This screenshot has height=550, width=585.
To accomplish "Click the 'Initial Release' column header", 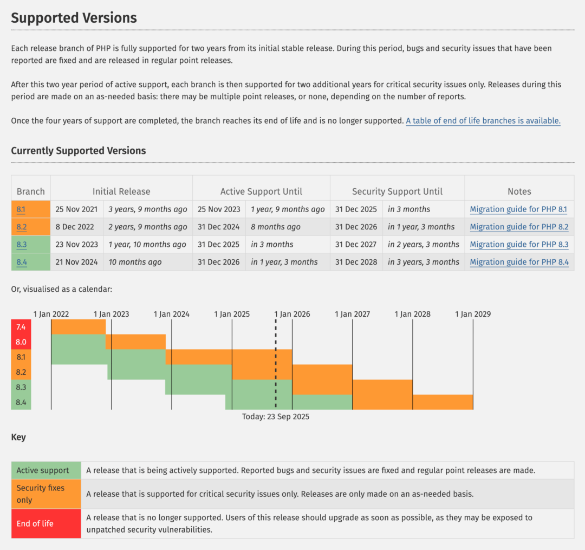I will click(x=121, y=191).
